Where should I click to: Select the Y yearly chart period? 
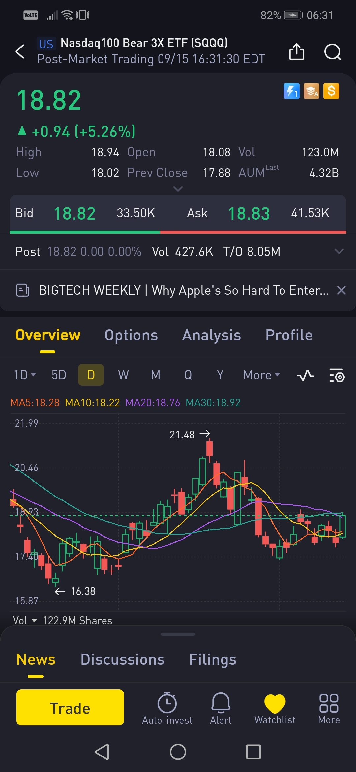pos(220,375)
